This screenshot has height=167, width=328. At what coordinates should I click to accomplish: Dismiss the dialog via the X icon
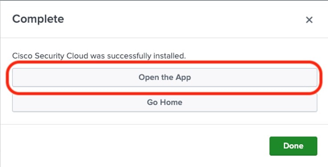point(309,20)
